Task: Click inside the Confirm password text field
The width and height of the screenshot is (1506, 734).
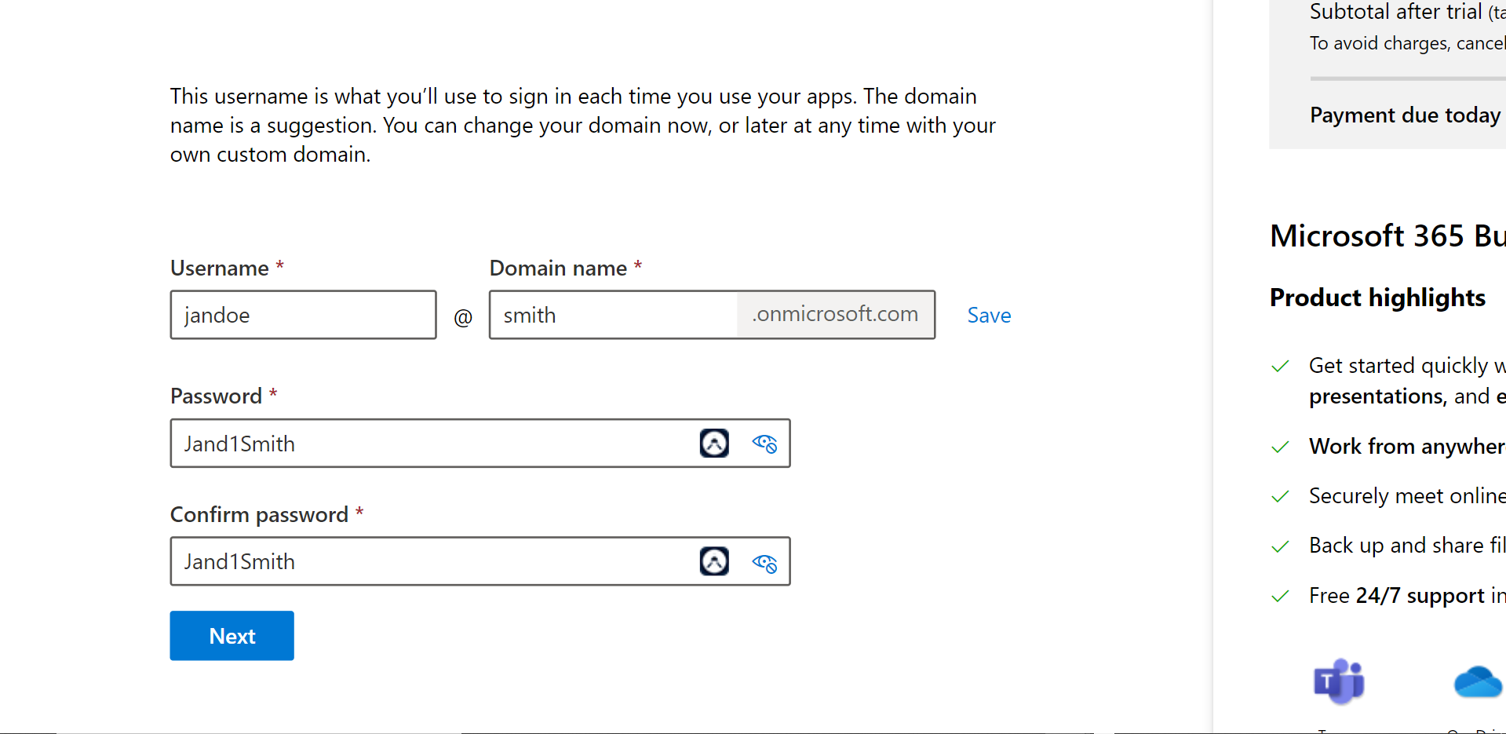Action: click(480, 561)
